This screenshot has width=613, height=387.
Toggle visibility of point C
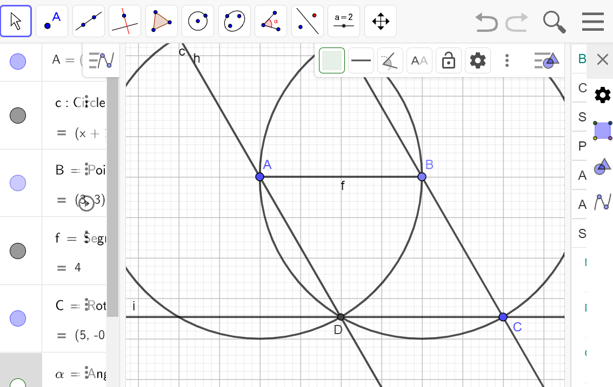(18, 318)
